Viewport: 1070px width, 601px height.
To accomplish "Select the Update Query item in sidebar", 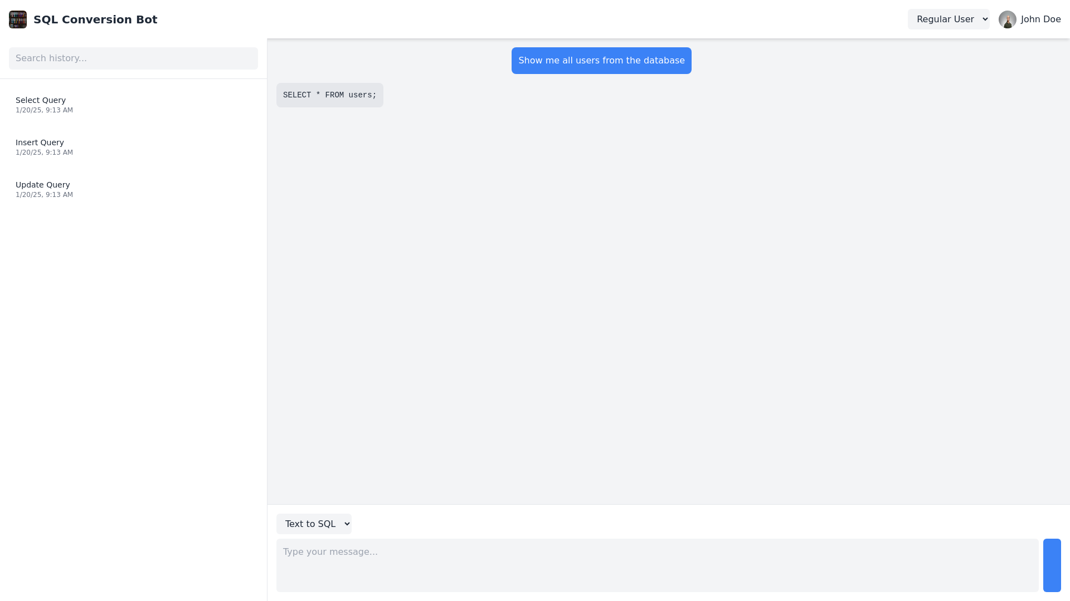I will point(133,189).
